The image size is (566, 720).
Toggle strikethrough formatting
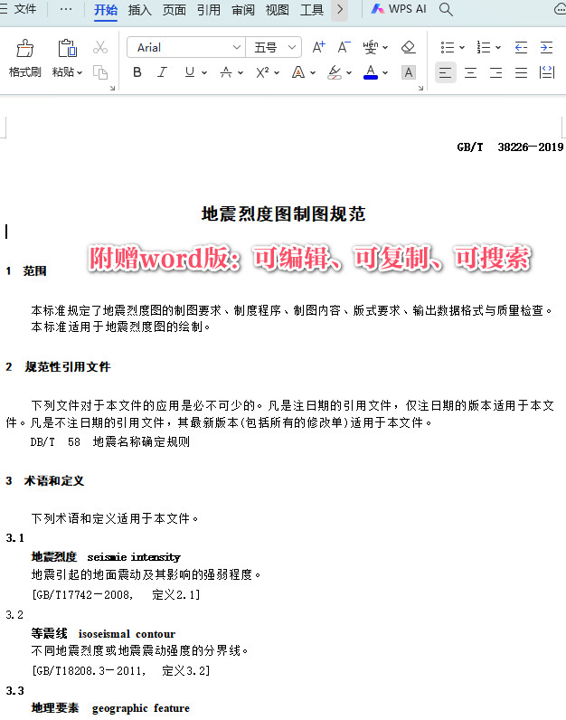pyautogui.click(x=226, y=72)
